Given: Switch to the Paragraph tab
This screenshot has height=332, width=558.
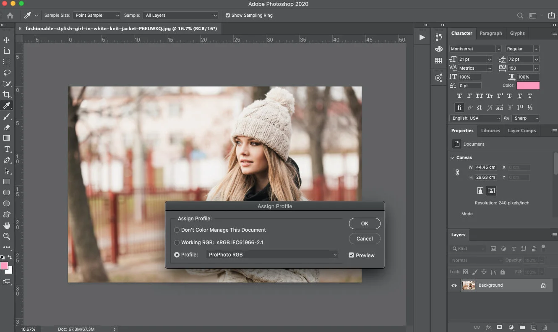Looking at the screenshot, I should [x=490, y=33].
